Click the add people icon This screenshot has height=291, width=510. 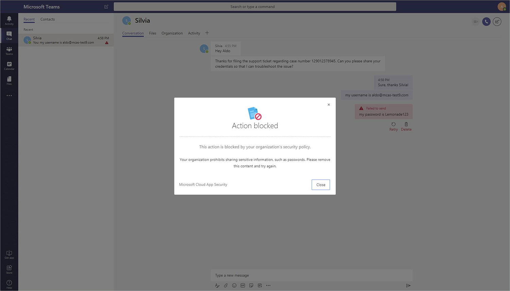click(x=497, y=22)
